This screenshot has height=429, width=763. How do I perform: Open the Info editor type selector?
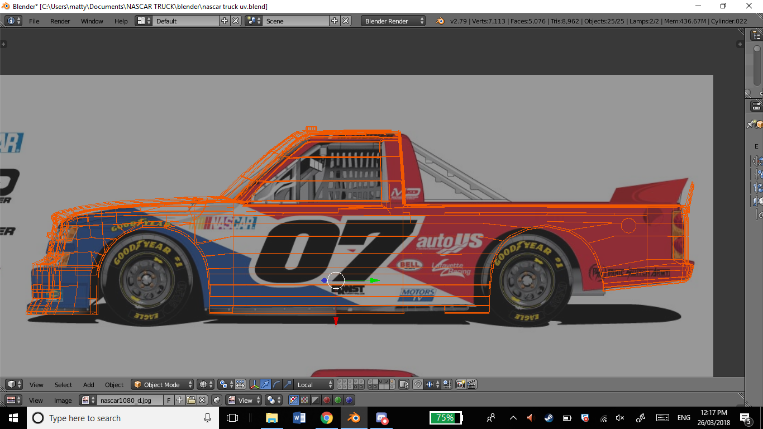coord(13,21)
